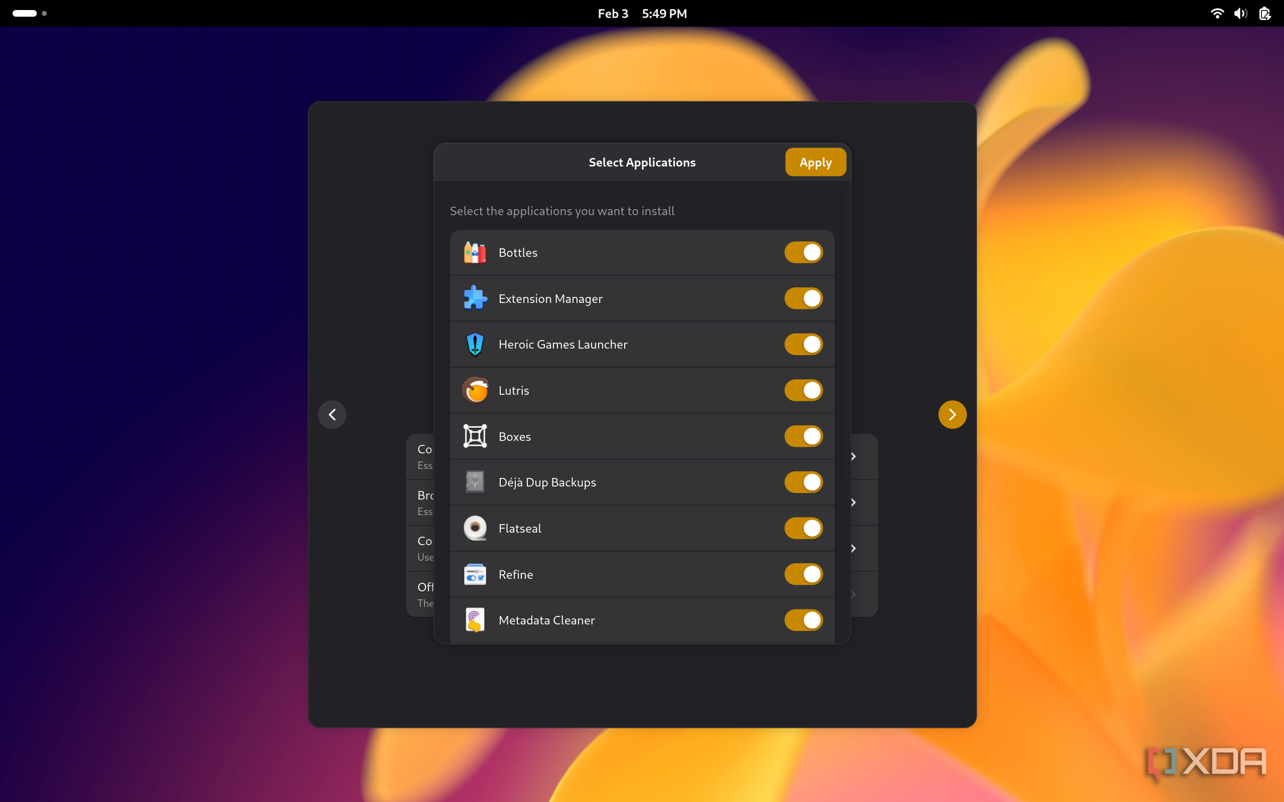Turn off the Extension Manager switch
Screen dimensions: 1284x802
click(x=803, y=298)
